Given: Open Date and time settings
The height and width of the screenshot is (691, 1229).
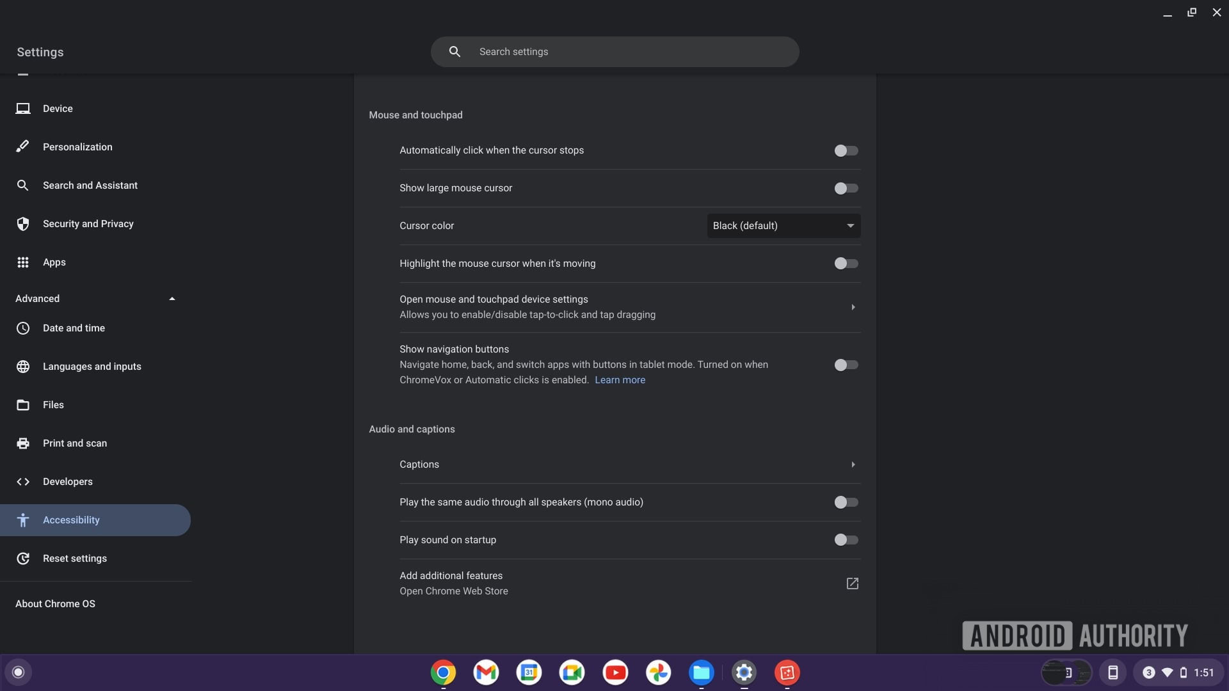Looking at the screenshot, I should click(x=74, y=328).
